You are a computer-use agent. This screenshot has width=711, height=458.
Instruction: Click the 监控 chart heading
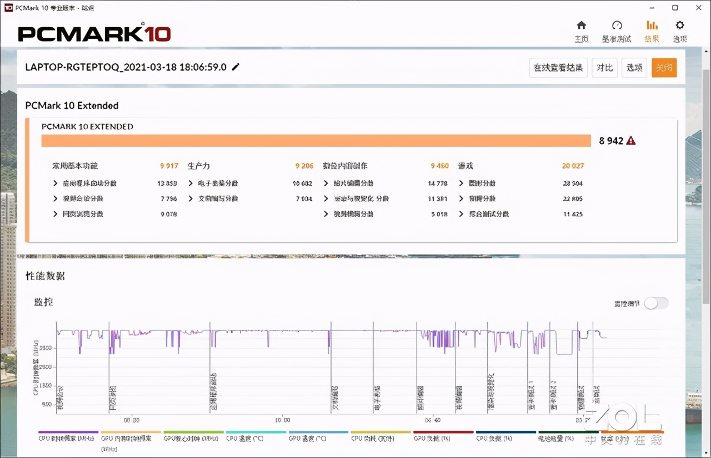pyautogui.click(x=44, y=302)
